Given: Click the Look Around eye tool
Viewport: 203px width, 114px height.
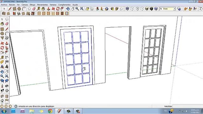Looking at the screenshot, I should coord(7,86).
